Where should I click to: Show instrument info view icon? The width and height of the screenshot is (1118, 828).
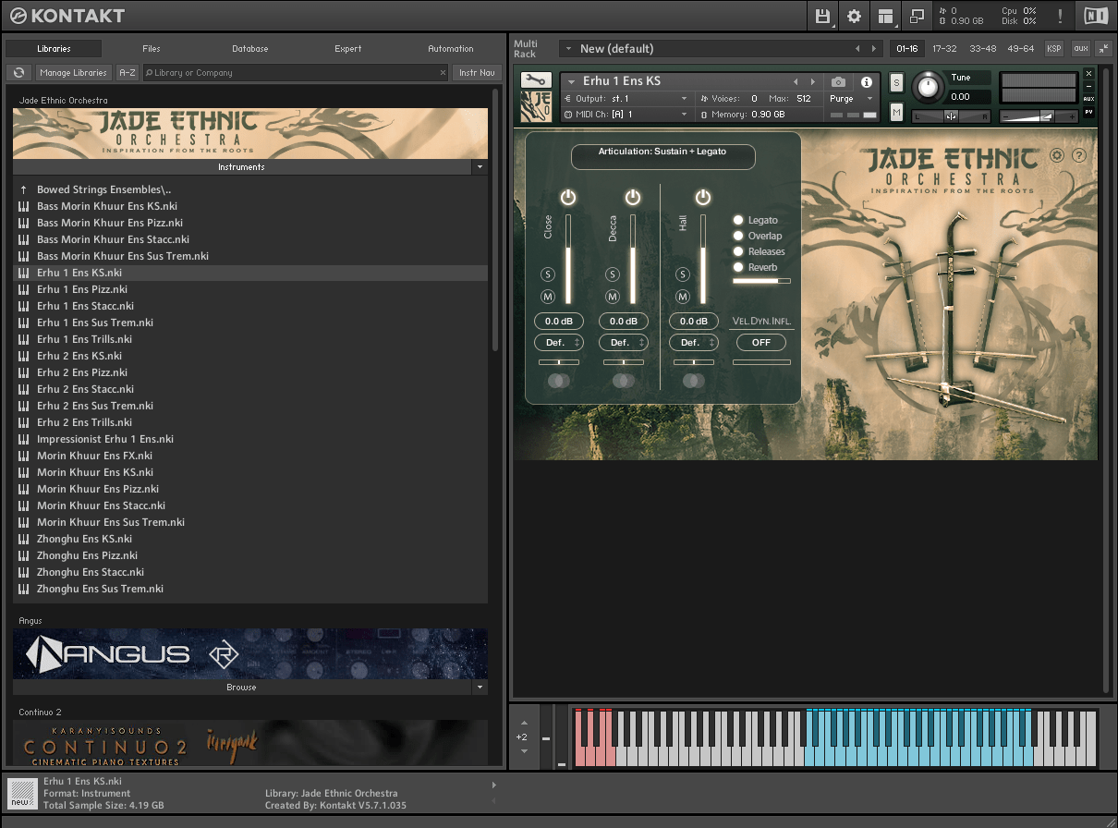pyautogui.click(x=867, y=82)
